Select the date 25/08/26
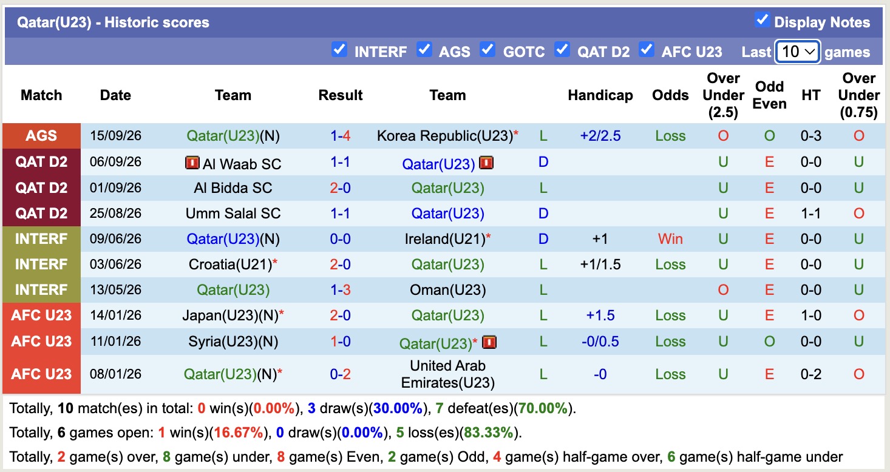The height and width of the screenshot is (472, 890). pos(115,214)
